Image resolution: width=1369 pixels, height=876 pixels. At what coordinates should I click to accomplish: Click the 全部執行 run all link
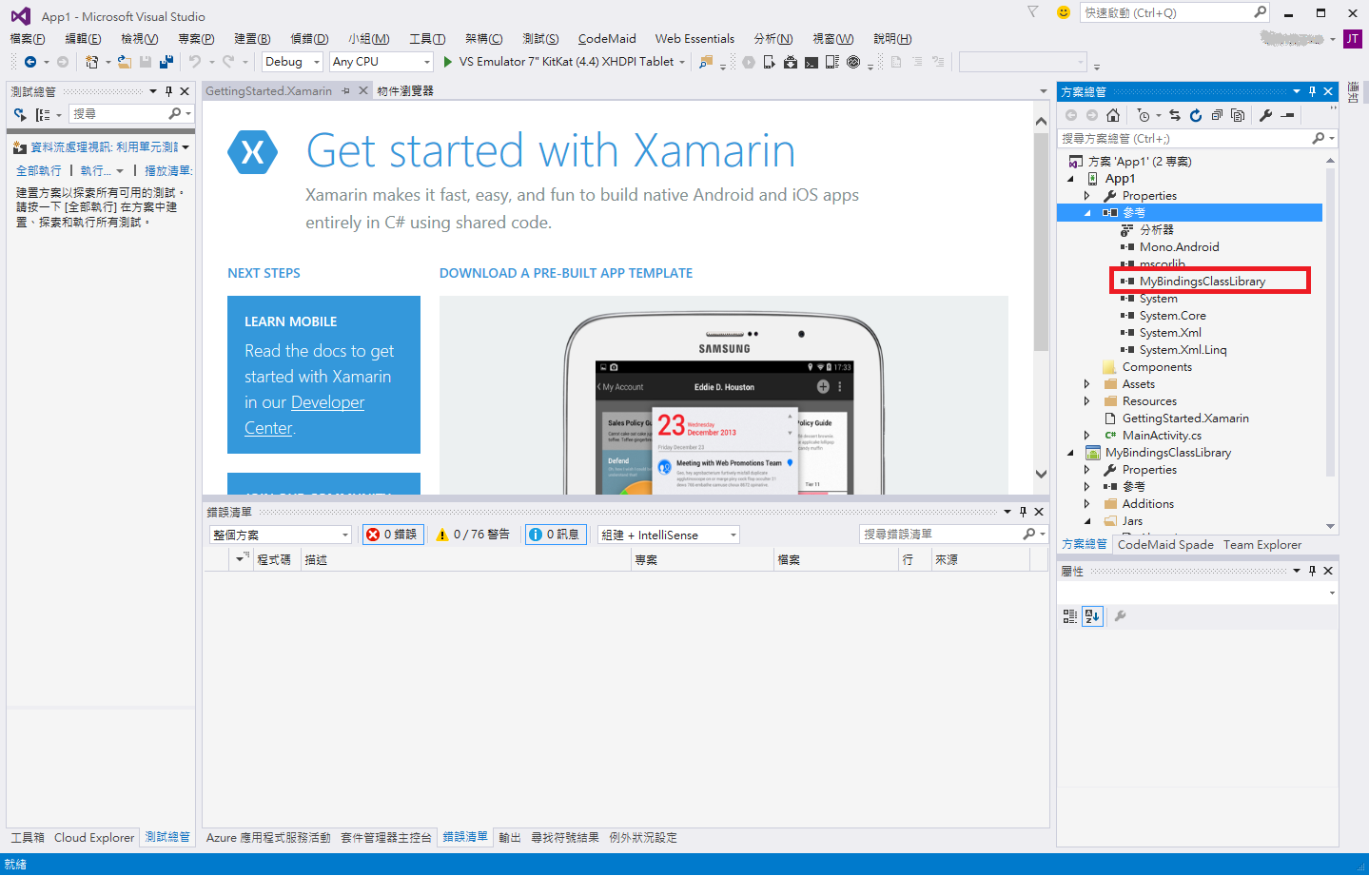pos(38,170)
